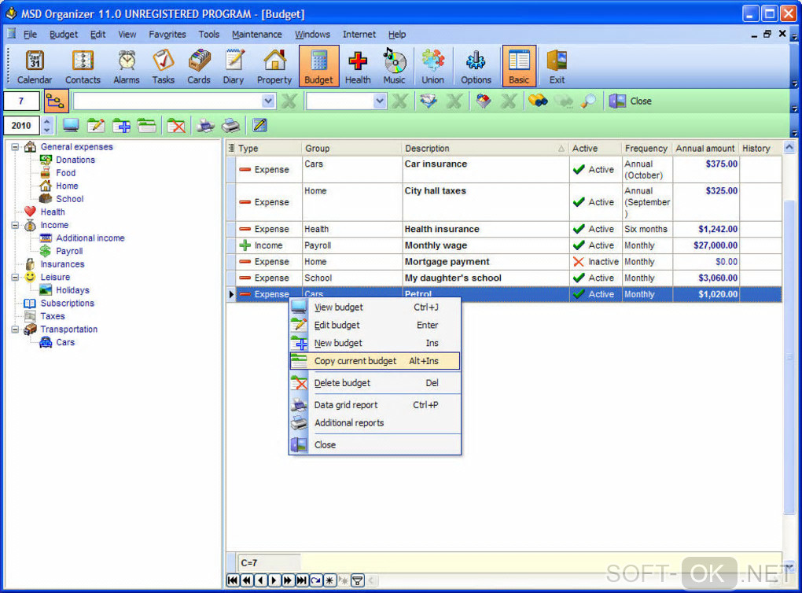Click the view budget monitor icon
The image size is (802, 593).
[71, 125]
